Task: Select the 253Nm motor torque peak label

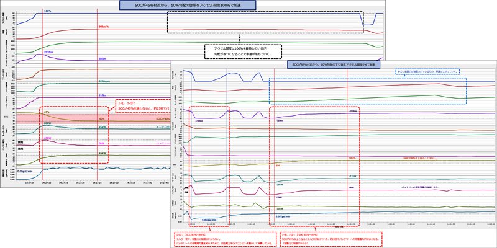Action: (48, 53)
